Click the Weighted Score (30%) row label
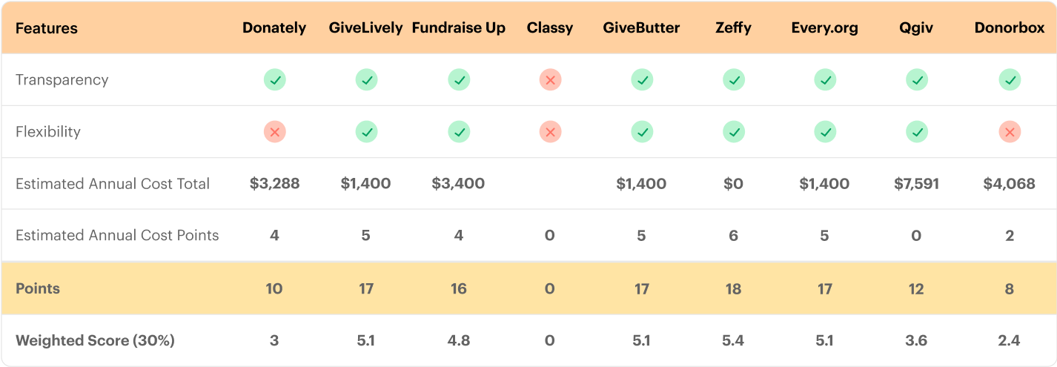 click(x=95, y=341)
